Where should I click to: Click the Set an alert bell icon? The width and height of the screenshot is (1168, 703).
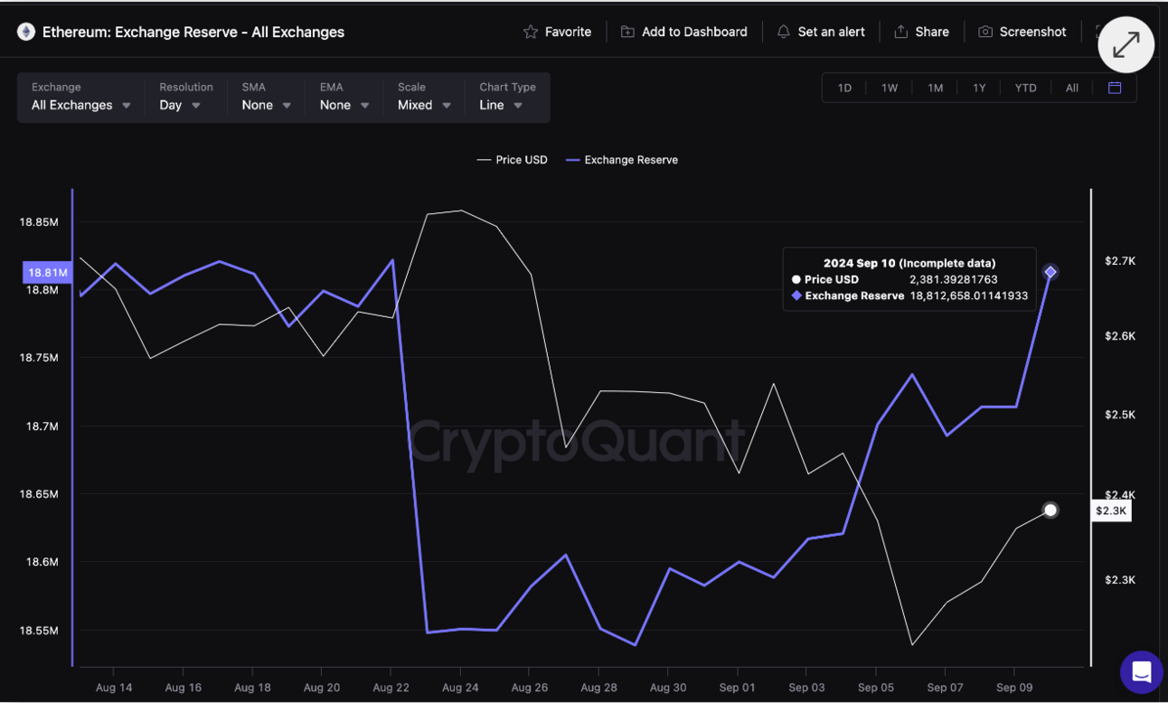(783, 32)
